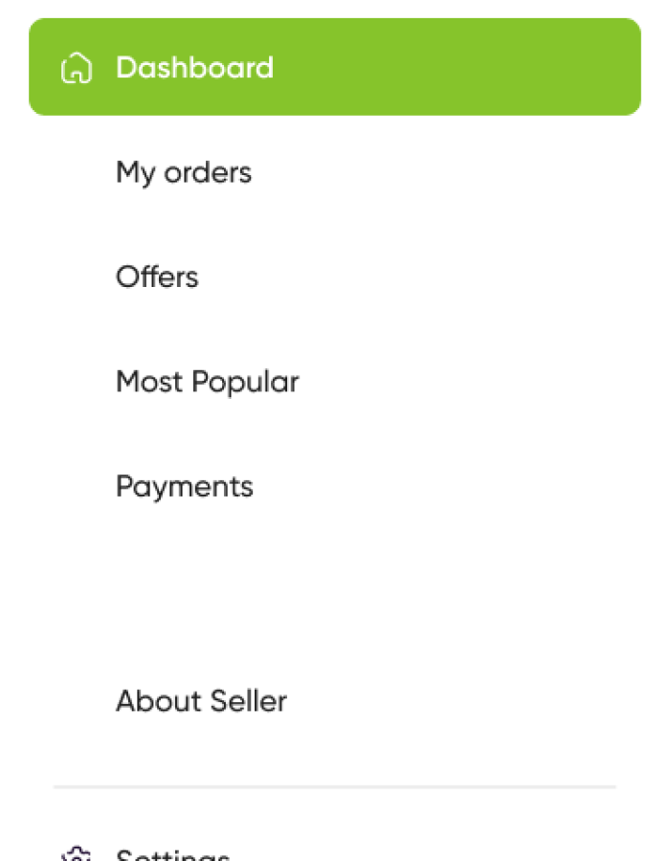This screenshot has width=670, height=861.
Task: Click the Payments label text
Action: (x=184, y=486)
